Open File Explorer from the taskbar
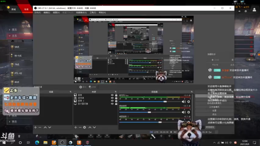Viewport: 260px width, 146px height. [45, 142]
